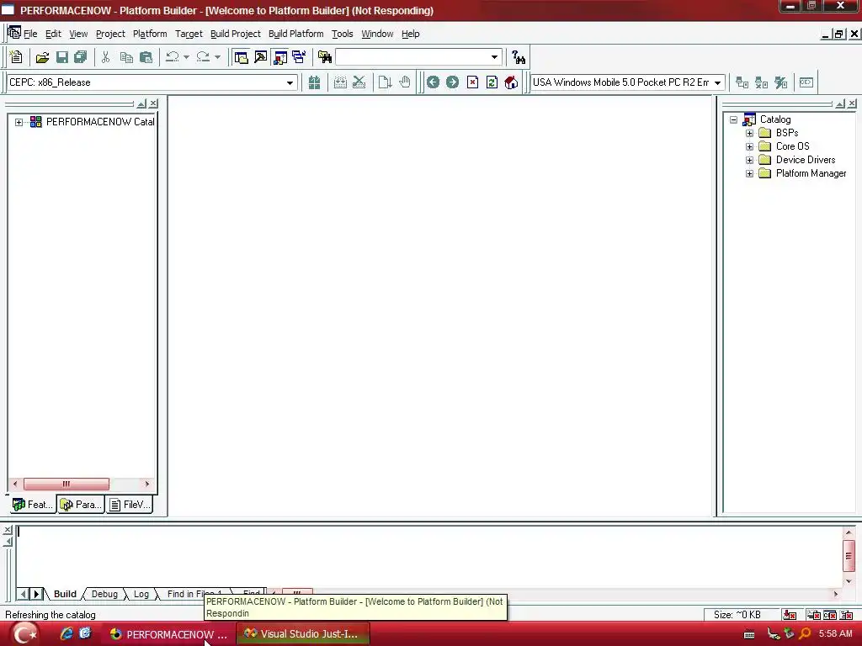Expand the BSPs folder node
Image resolution: width=862 pixels, height=646 pixels.
coord(749,133)
